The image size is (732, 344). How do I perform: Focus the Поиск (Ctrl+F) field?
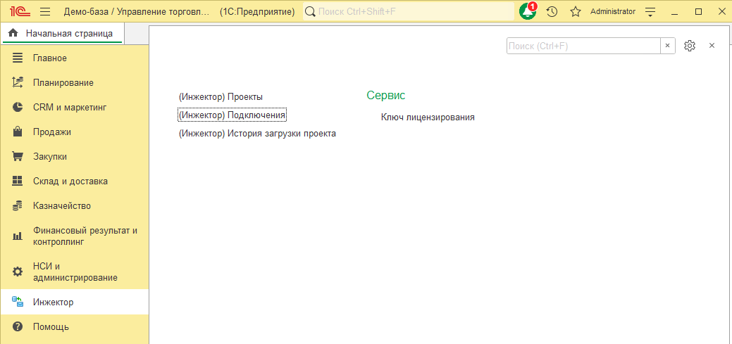583,46
